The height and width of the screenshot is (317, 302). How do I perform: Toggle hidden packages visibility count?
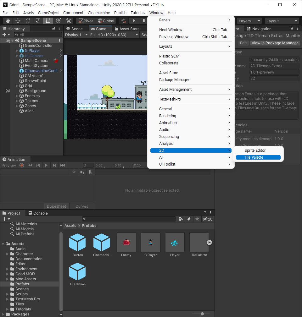(208, 219)
